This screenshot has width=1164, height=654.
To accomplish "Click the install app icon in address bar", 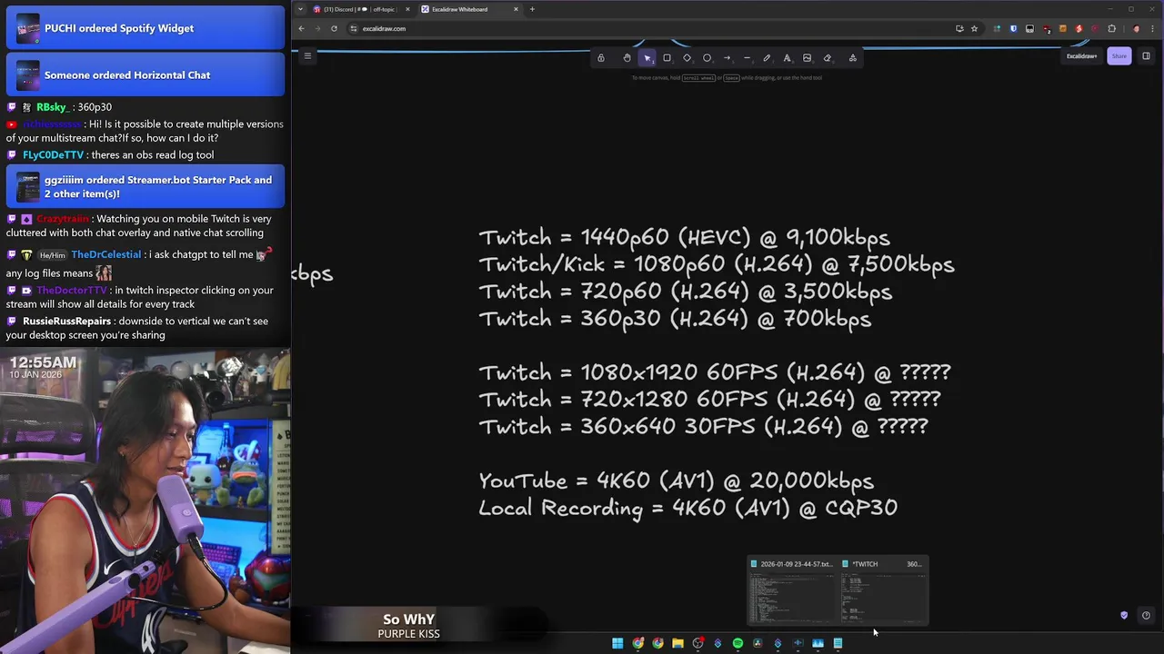I will click(959, 28).
